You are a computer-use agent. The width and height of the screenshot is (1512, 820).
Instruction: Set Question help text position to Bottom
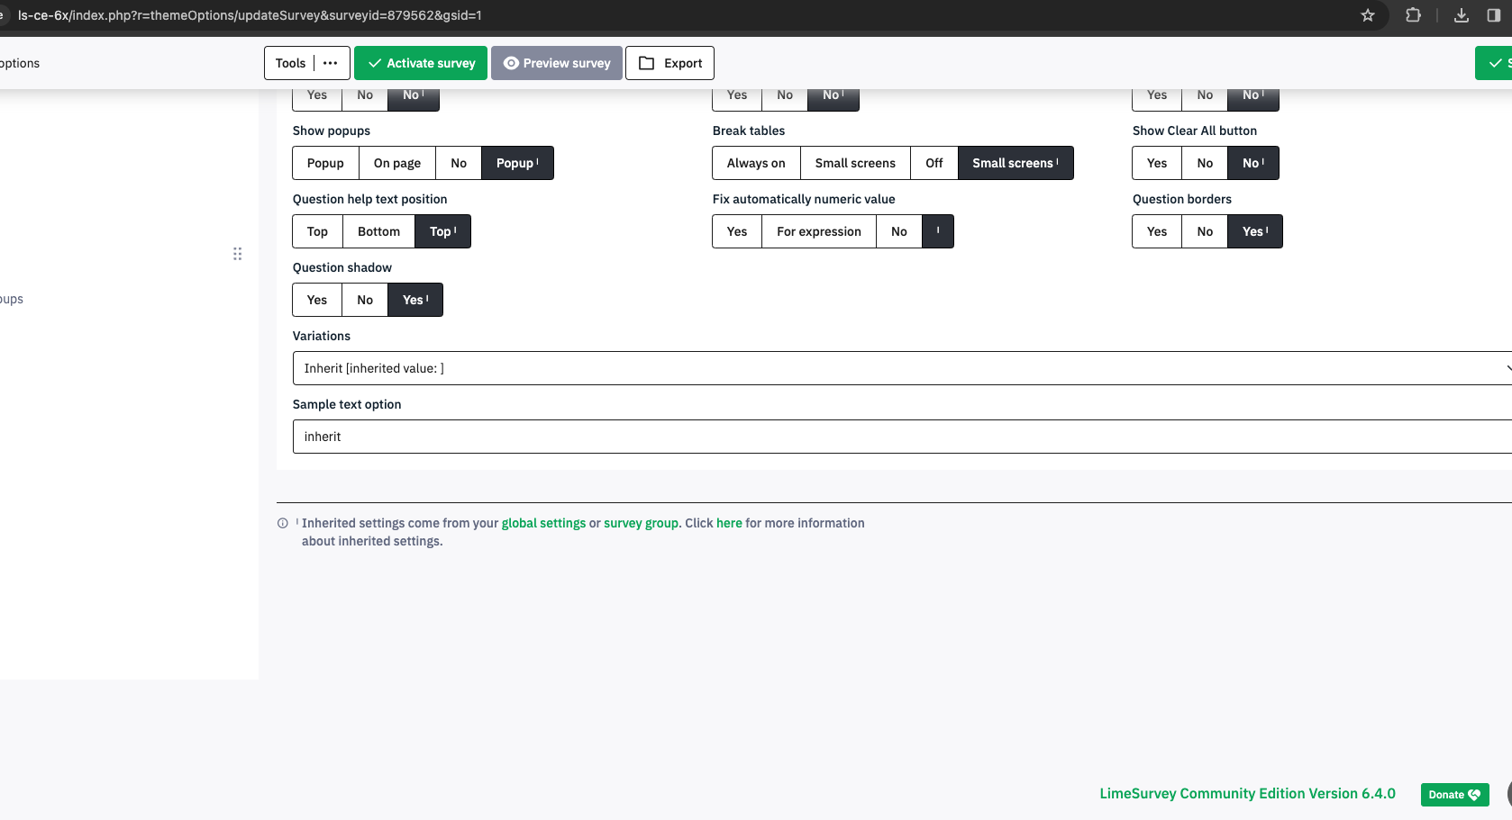click(378, 231)
